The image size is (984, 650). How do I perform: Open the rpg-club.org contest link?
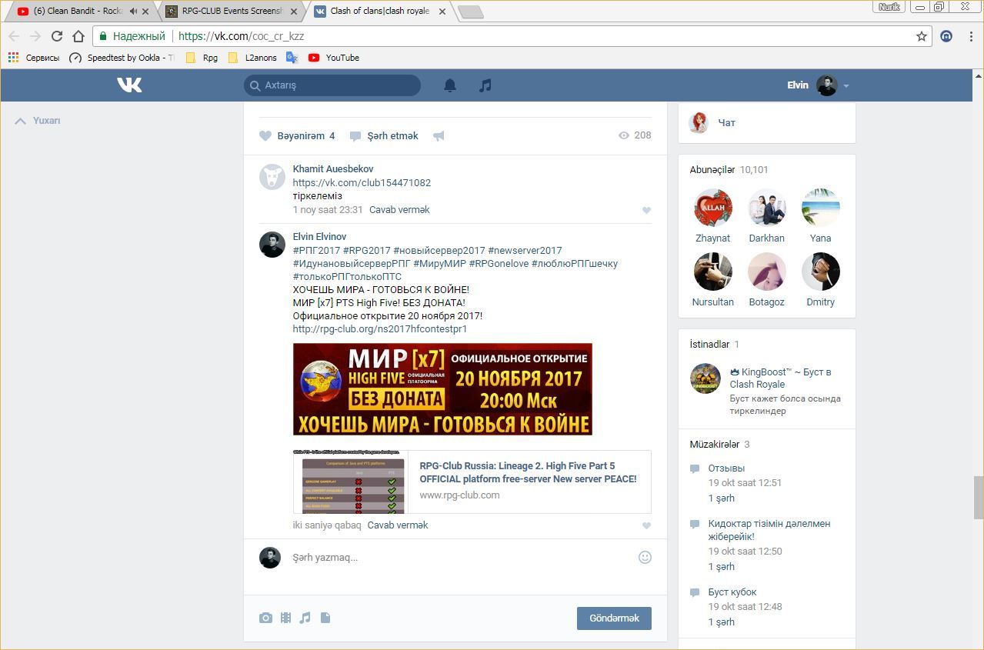pos(380,329)
